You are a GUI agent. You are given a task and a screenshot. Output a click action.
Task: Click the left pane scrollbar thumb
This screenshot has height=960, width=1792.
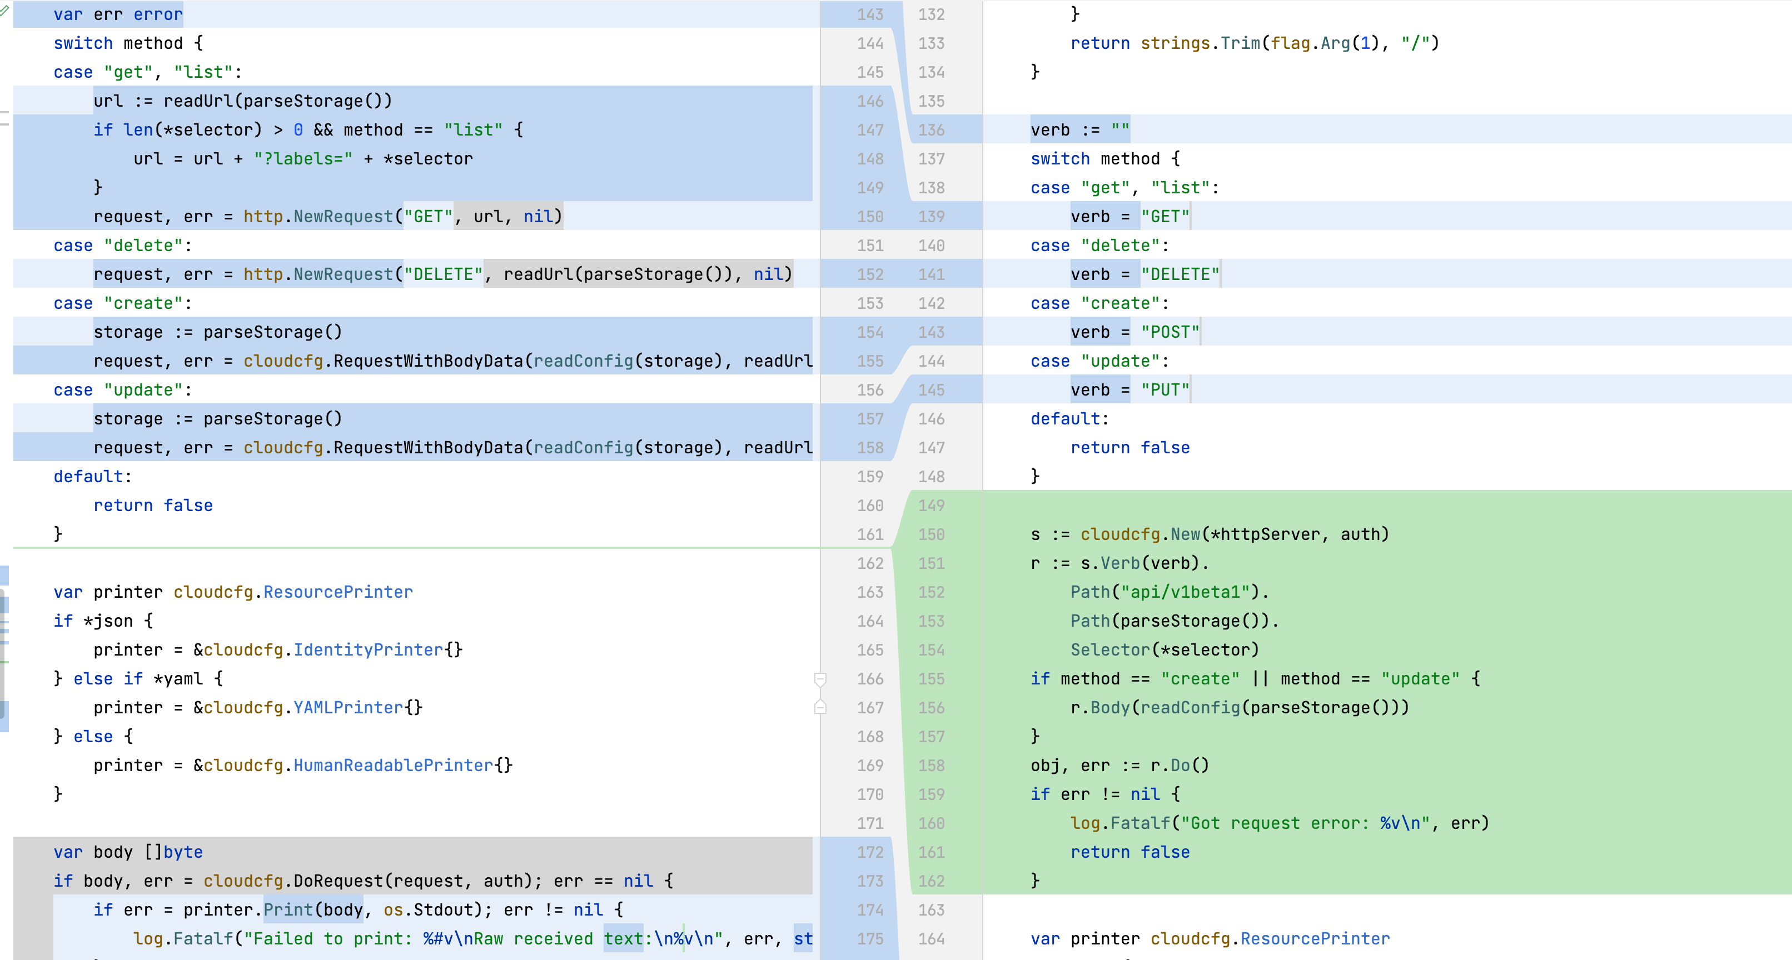[x=3, y=653]
